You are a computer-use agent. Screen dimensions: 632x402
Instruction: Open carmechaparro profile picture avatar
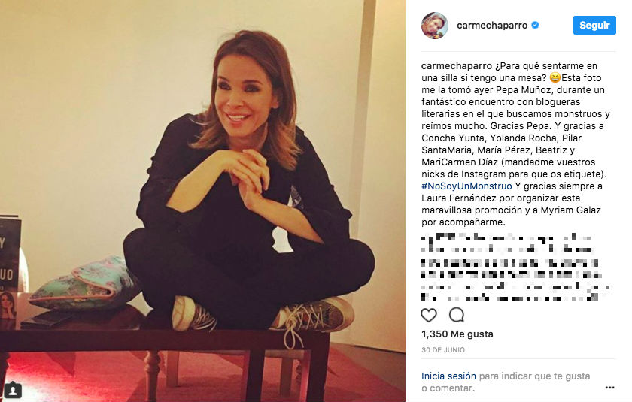pyautogui.click(x=435, y=26)
